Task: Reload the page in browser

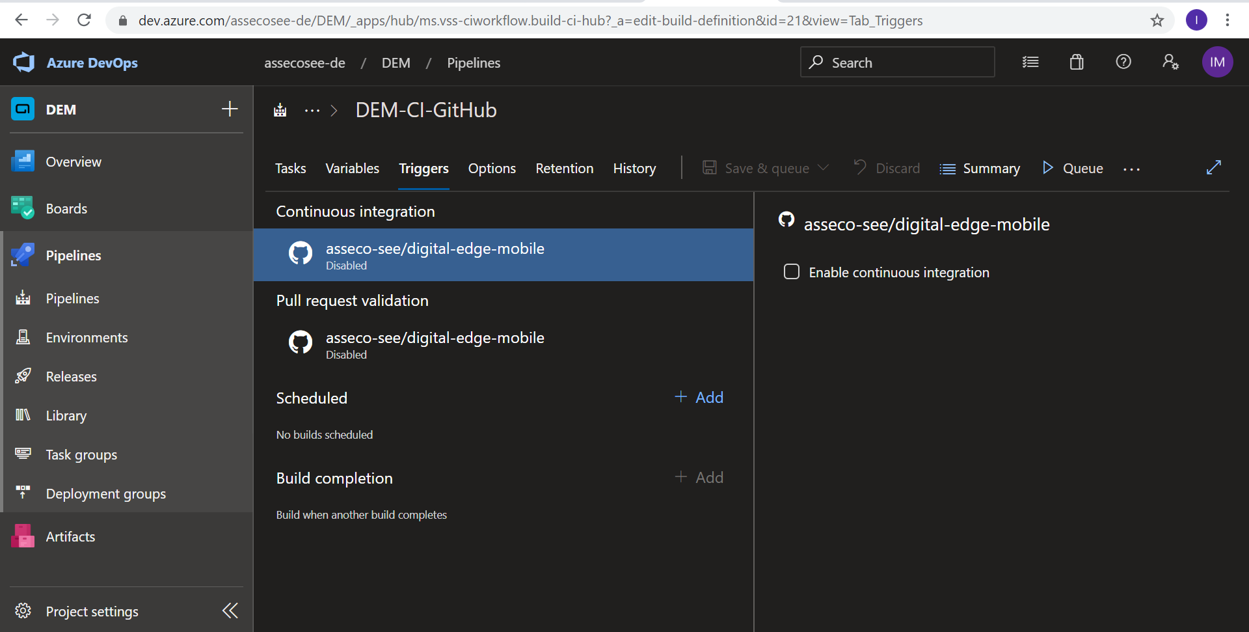Action: (84, 20)
